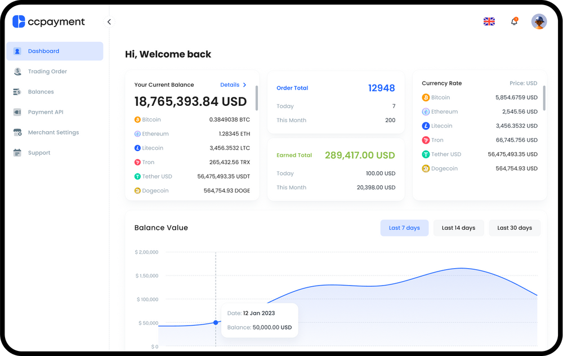Click the Dogecoin icon in Currency Rate

click(426, 168)
